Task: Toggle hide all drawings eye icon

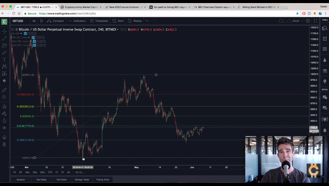Action: coord(4,128)
